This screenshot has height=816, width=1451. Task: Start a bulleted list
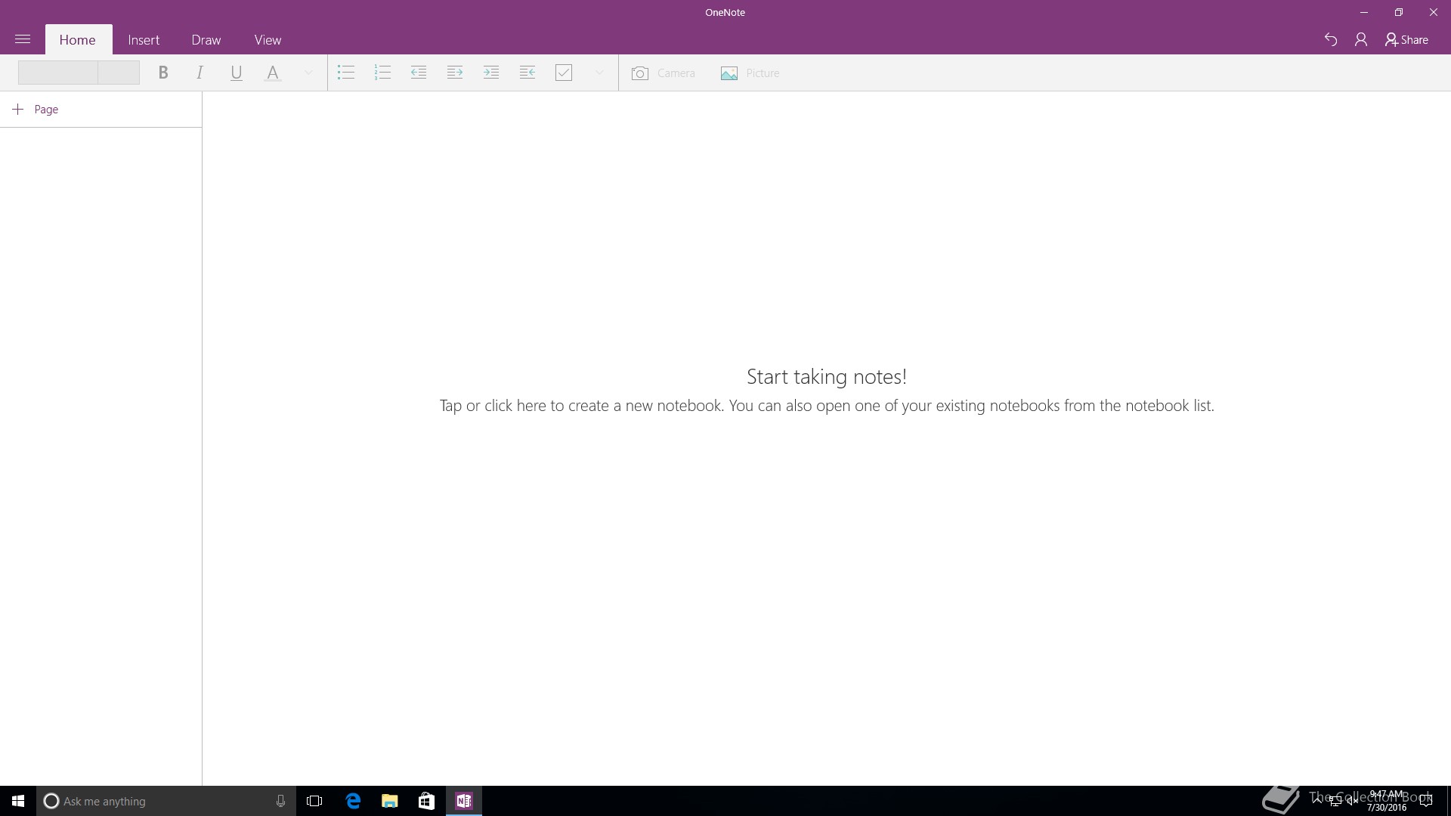(x=346, y=73)
